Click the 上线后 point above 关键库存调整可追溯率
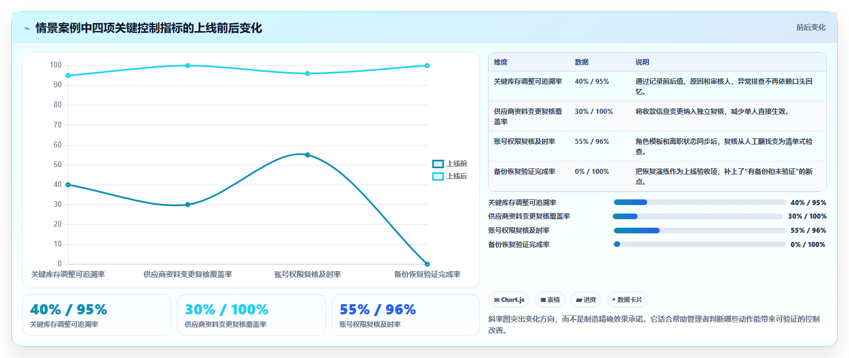The width and height of the screenshot is (849, 358). pyautogui.click(x=68, y=75)
